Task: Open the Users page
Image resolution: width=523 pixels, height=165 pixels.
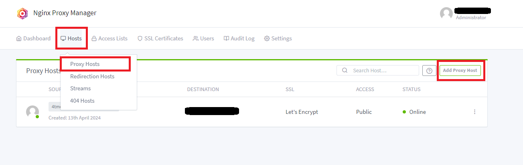Action: coord(203,38)
